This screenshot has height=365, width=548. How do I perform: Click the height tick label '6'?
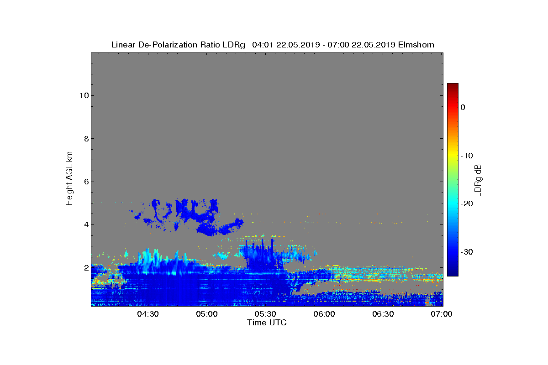(85, 182)
